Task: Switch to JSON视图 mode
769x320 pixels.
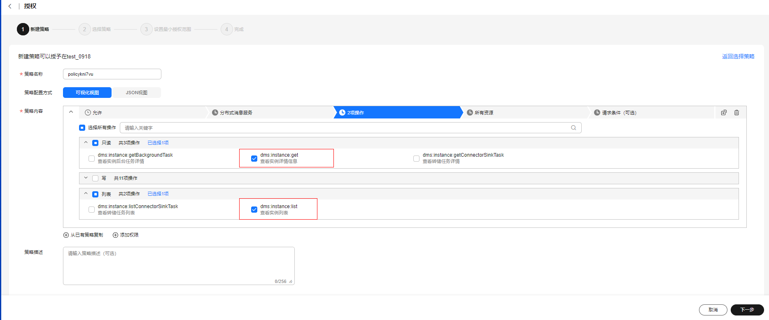Action: (136, 93)
